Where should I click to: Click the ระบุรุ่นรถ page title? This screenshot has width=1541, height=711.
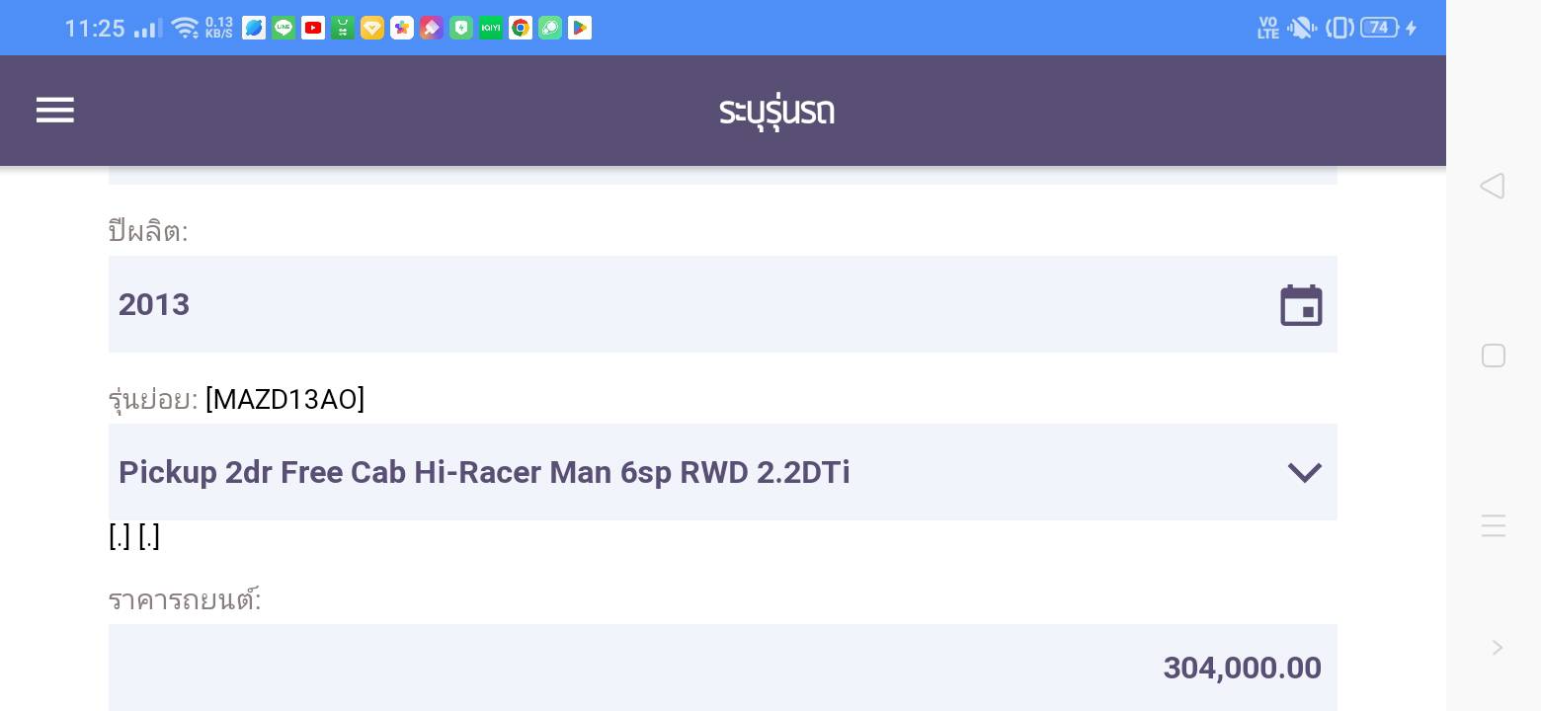(x=776, y=111)
